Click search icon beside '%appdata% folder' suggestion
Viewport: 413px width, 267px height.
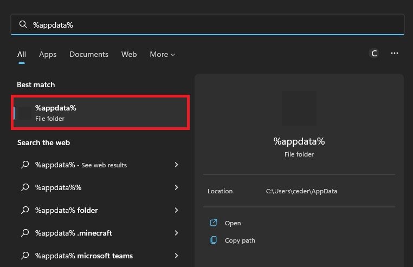24,210
